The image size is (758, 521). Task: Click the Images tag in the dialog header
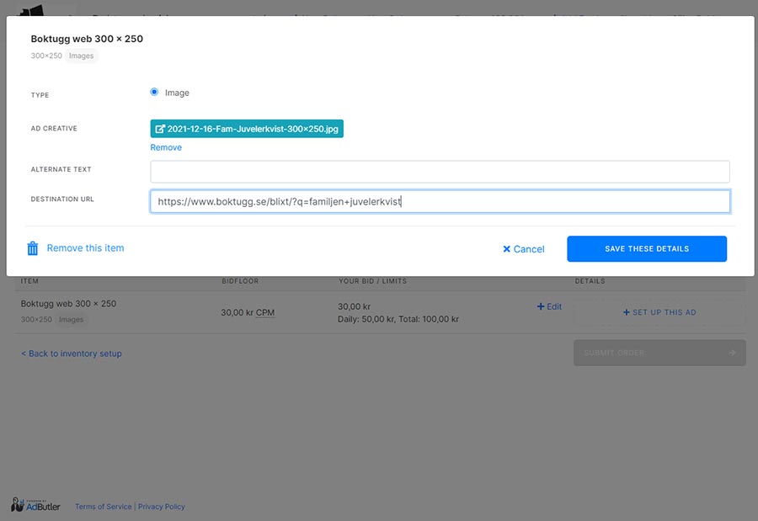(81, 56)
